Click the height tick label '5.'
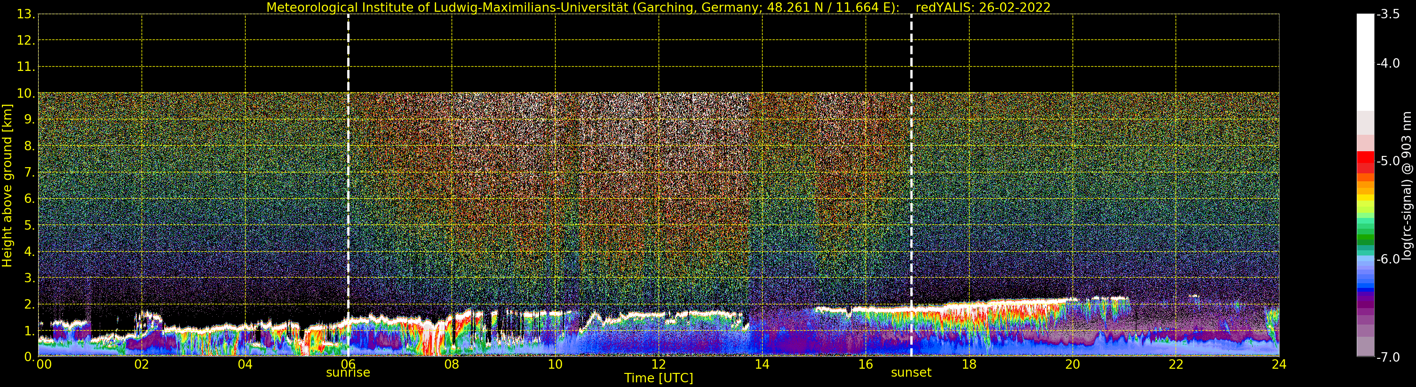Screen dimensions: 1416x387 (30, 225)
